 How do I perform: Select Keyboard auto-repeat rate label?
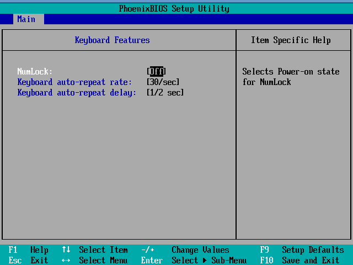[x=74, y=82]
